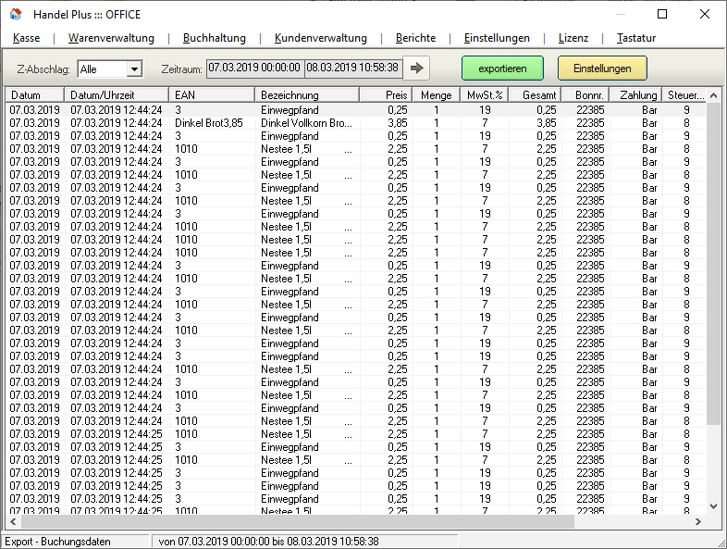Click the Zeitraum label
The height and width of the screenshot is (549, 727).
tap(181, 69)
